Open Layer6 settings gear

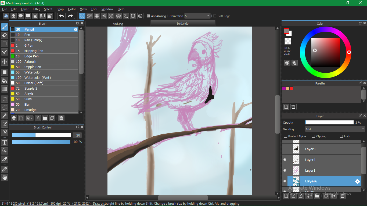click(357, 181)
